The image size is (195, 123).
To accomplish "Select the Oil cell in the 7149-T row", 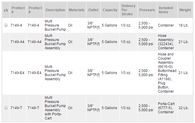I will click(70, 108).
